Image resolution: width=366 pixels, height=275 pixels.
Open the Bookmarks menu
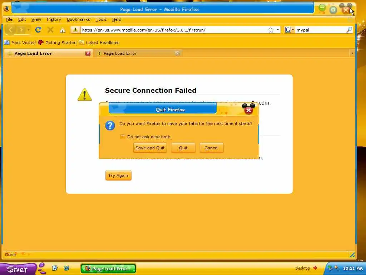click(78, 19)
